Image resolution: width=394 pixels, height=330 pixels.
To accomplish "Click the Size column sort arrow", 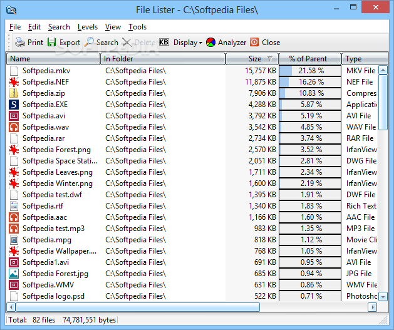I will [x=270, y=59].
